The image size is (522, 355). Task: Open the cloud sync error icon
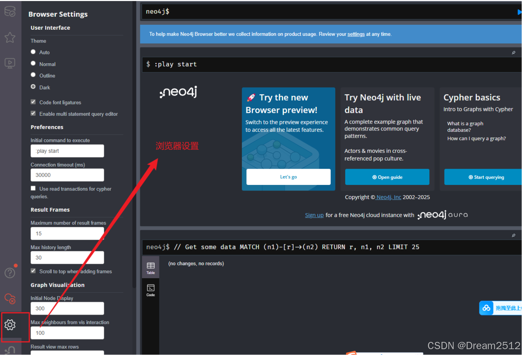10,299
